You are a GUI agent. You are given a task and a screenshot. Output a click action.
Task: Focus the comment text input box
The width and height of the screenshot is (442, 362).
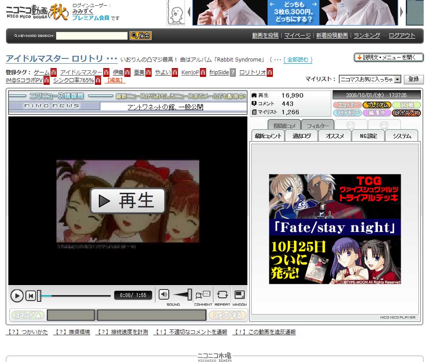[152, 315]
